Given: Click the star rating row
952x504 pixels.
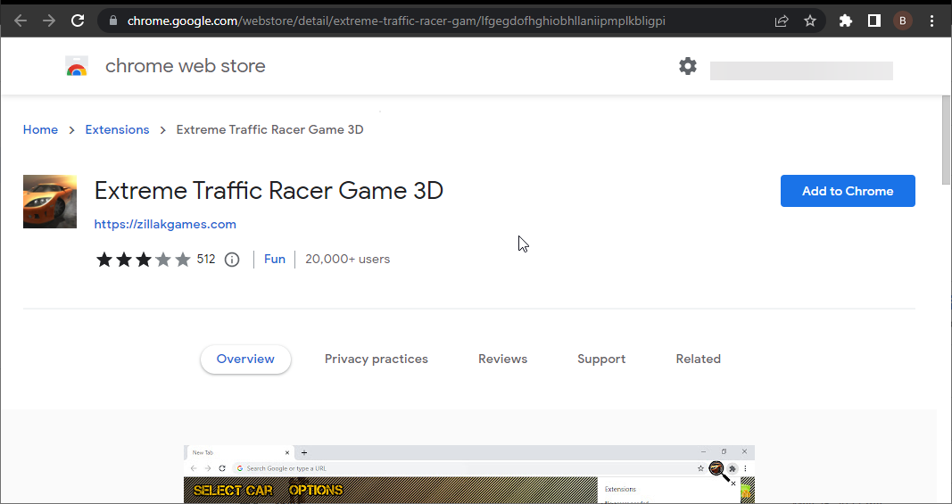Looking at the screenshot, I should click(x=144, y=260).
